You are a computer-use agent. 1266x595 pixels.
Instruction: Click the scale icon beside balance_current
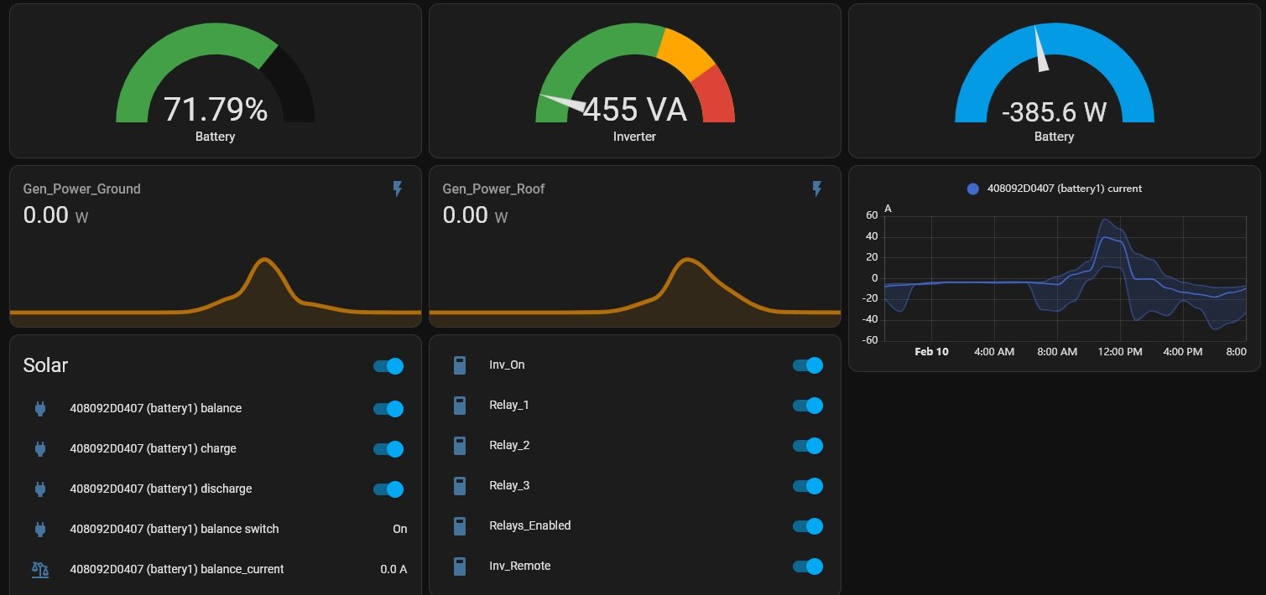(x=39, y=570)
